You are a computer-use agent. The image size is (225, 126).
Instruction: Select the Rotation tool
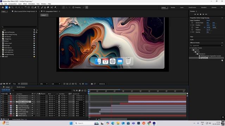click(26, 7)
